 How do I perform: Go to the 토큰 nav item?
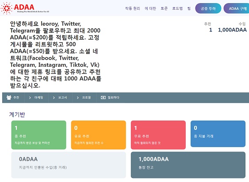coord(164,8)
